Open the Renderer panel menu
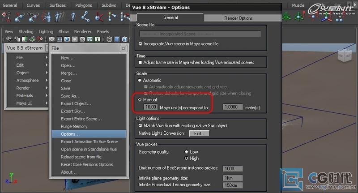This screenshot has height=193, width=358. [83, 31]
